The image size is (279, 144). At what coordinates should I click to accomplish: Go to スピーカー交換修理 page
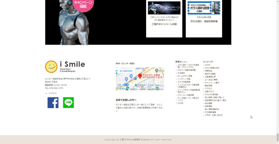[186, 95]
